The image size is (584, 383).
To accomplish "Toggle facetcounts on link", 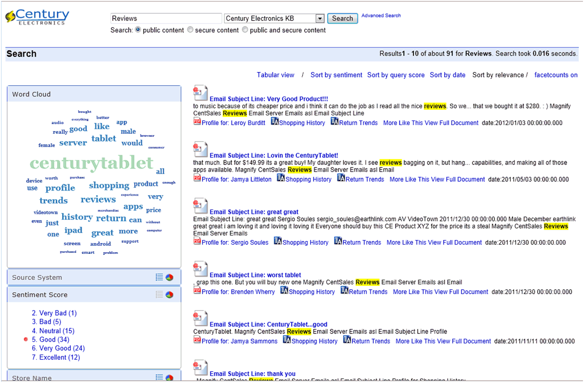I will 556,75.
